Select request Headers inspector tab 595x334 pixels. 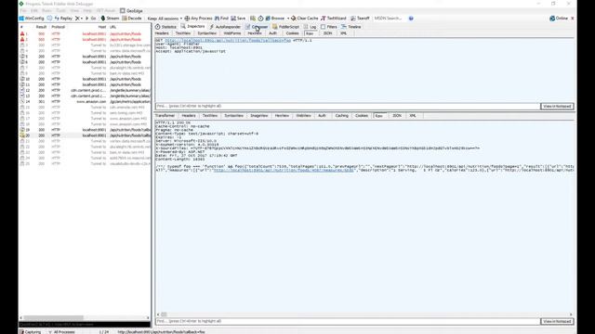pyautogui.click(x=162, y=33)
